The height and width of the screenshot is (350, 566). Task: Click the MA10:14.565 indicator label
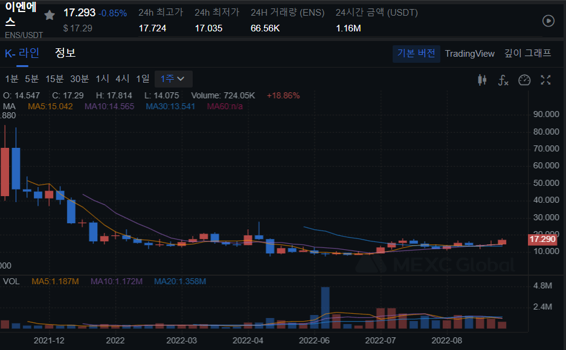[109, 106]
